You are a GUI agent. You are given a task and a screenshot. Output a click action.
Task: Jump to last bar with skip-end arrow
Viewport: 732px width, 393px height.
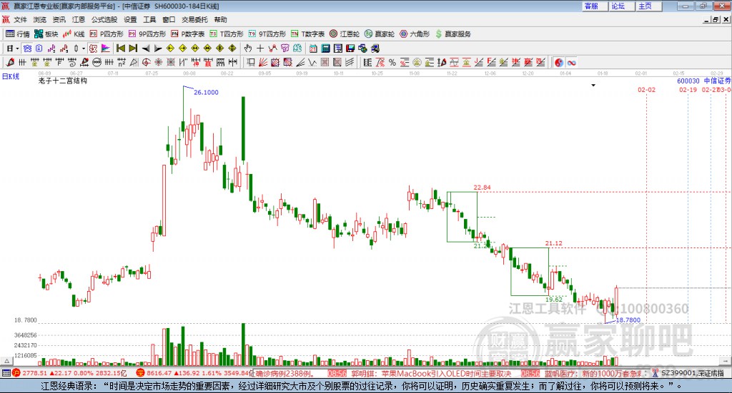[x=133, y=49]
